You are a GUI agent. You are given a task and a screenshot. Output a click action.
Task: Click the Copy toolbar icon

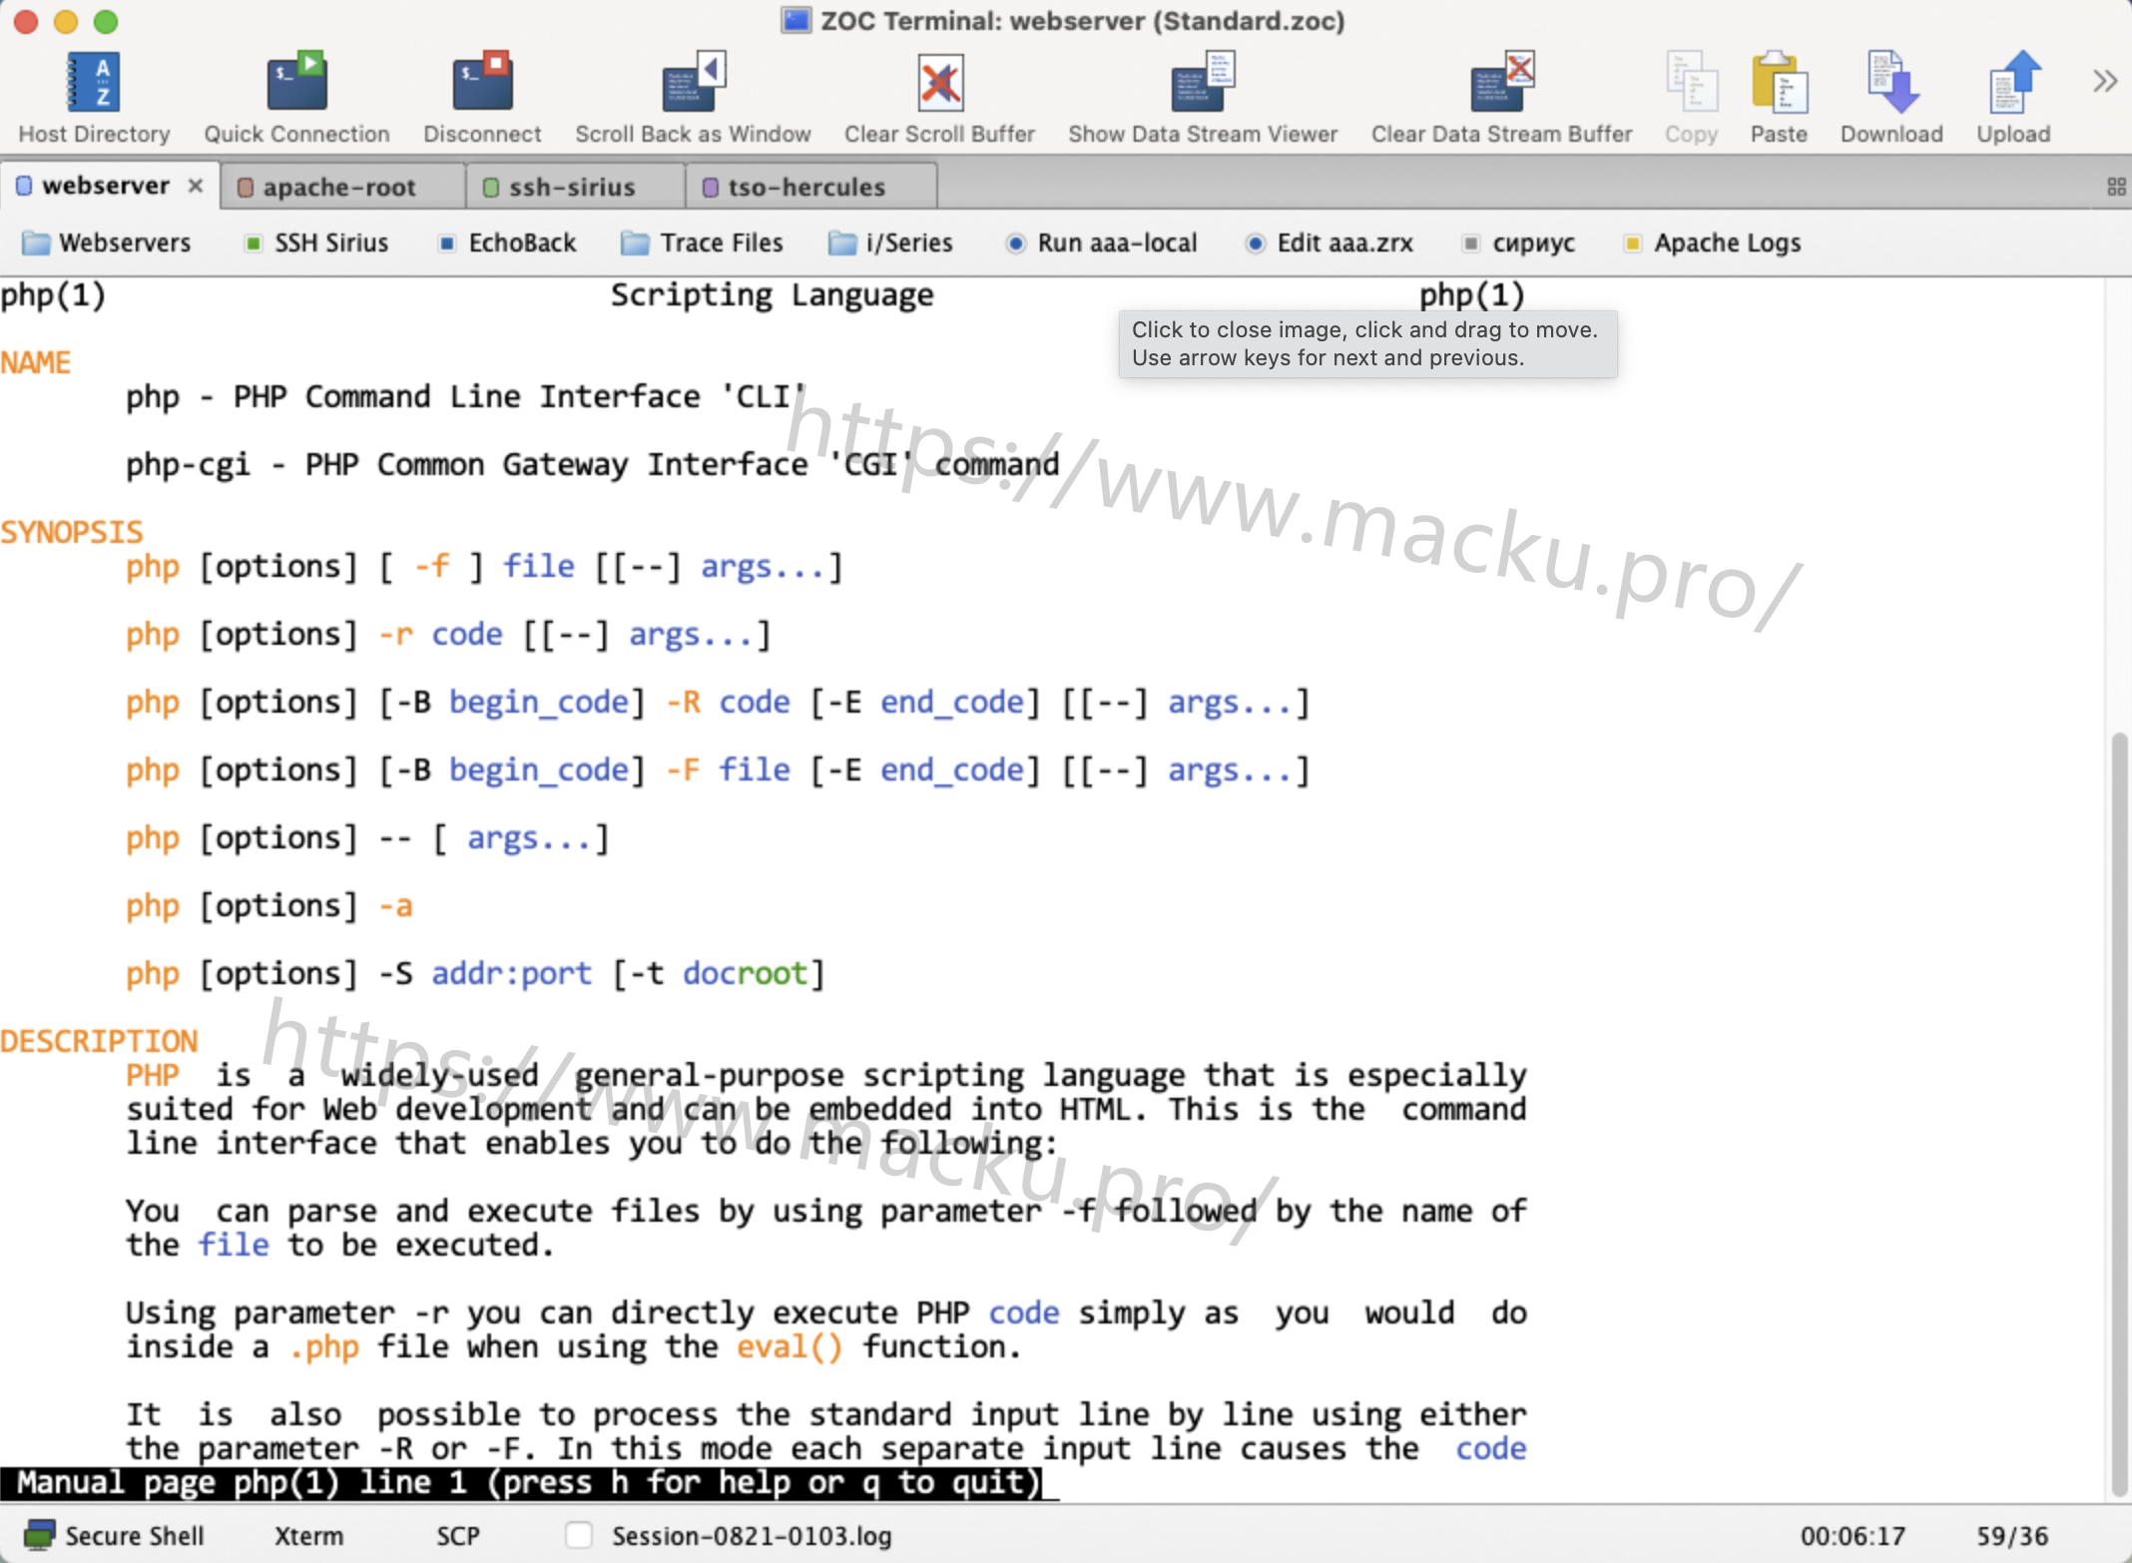tap(1691, 97)
